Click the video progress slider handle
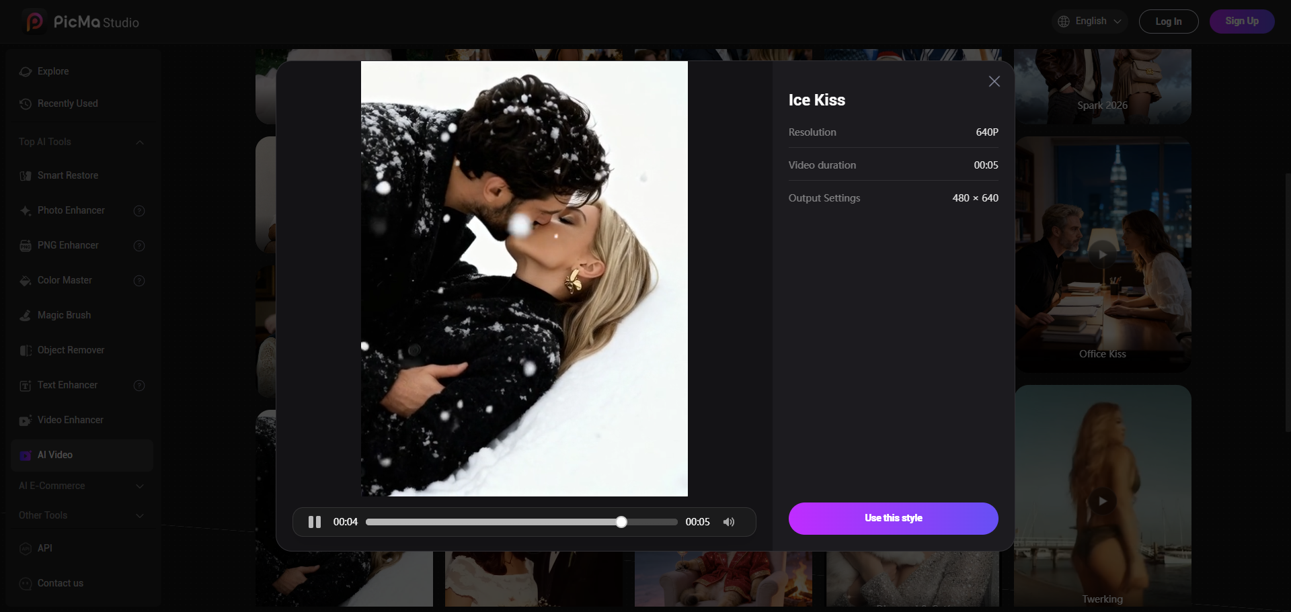The width and height of the screenshot is (1291, 612). pyautogui.click(x=621, y=522)
